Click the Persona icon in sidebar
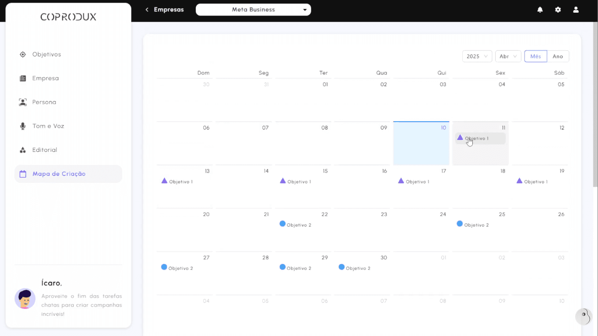598x336 pixels. click(23, 102)
